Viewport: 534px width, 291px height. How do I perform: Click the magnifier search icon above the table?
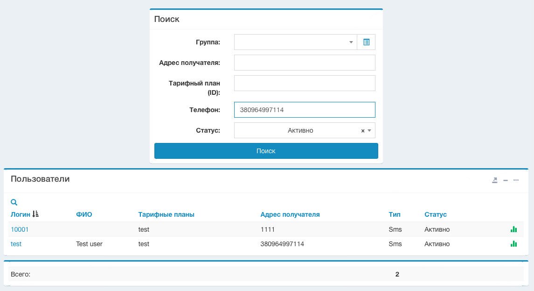pyautogui.click(x=14, y=202)
